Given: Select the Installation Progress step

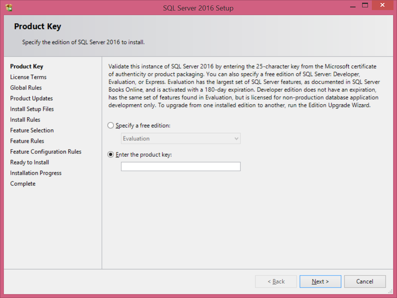Looking at the screenshot, I should (x=36, y=173).
